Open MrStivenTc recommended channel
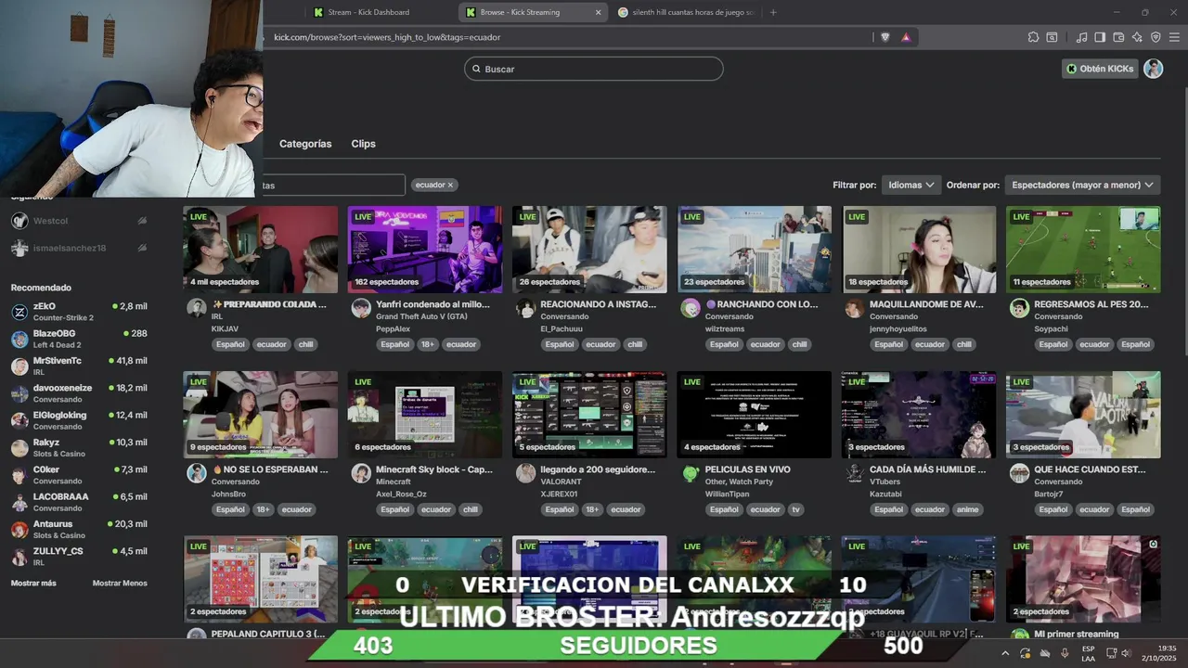Screen dimensions: 1188x668 click(79, 366)
